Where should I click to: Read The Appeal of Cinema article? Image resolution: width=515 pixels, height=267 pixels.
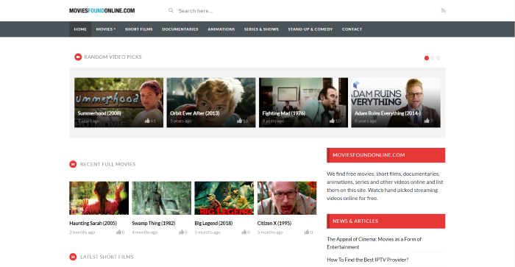click(374, 243)
